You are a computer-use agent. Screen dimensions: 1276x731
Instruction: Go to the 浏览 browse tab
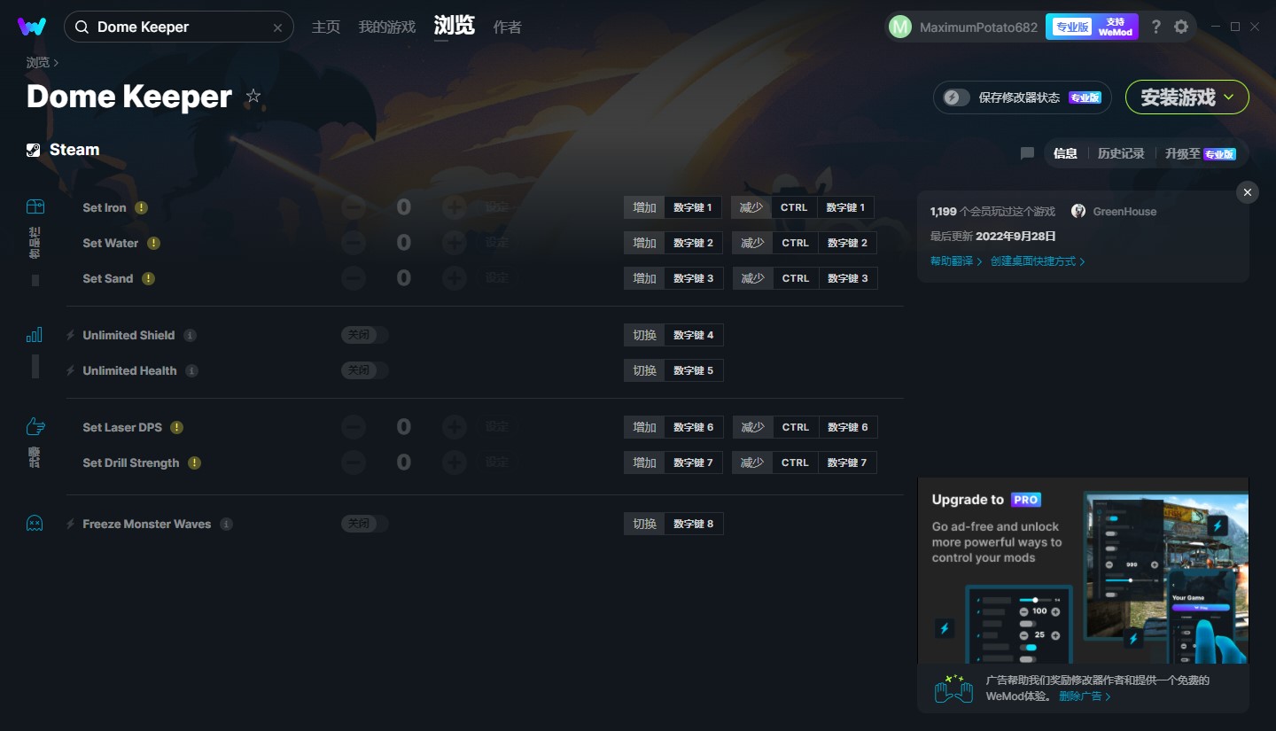point(455,26)
